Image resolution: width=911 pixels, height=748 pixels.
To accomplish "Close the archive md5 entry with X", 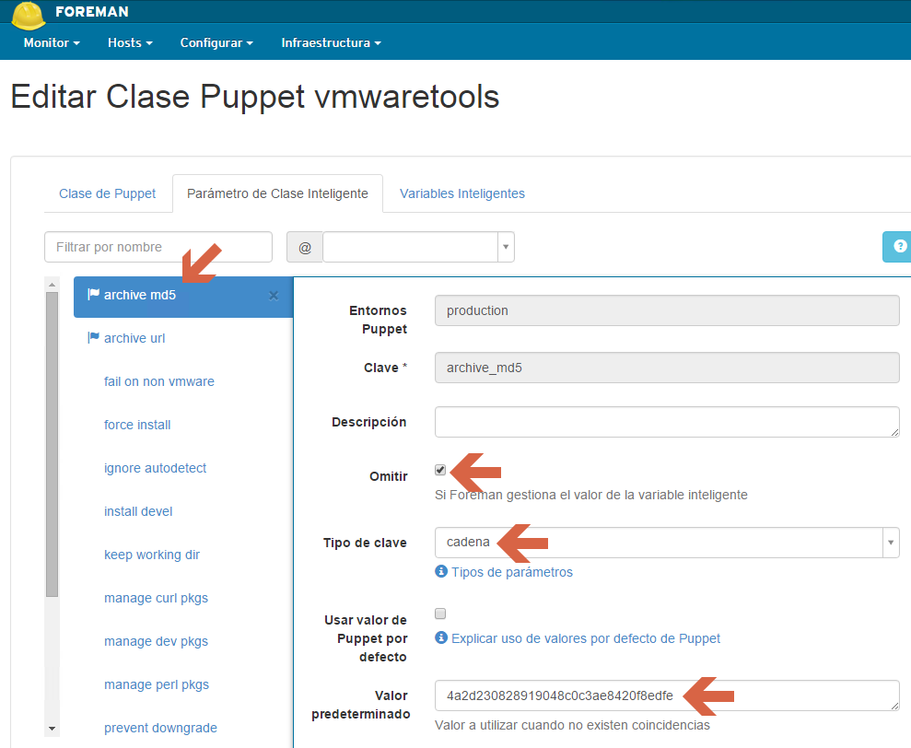I will point(274,296).
